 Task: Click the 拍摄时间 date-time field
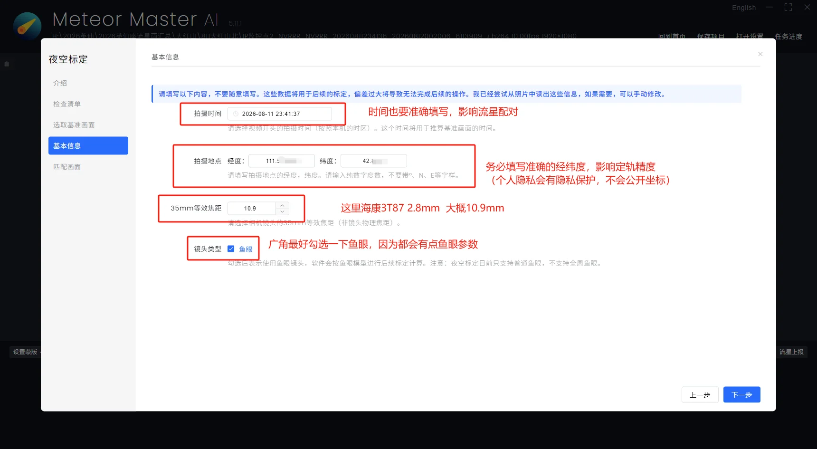tap(280, 114)
